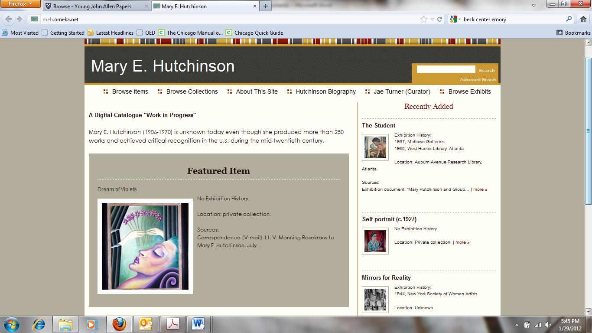Open the URL history dropdown arrow

pos(432,19)
